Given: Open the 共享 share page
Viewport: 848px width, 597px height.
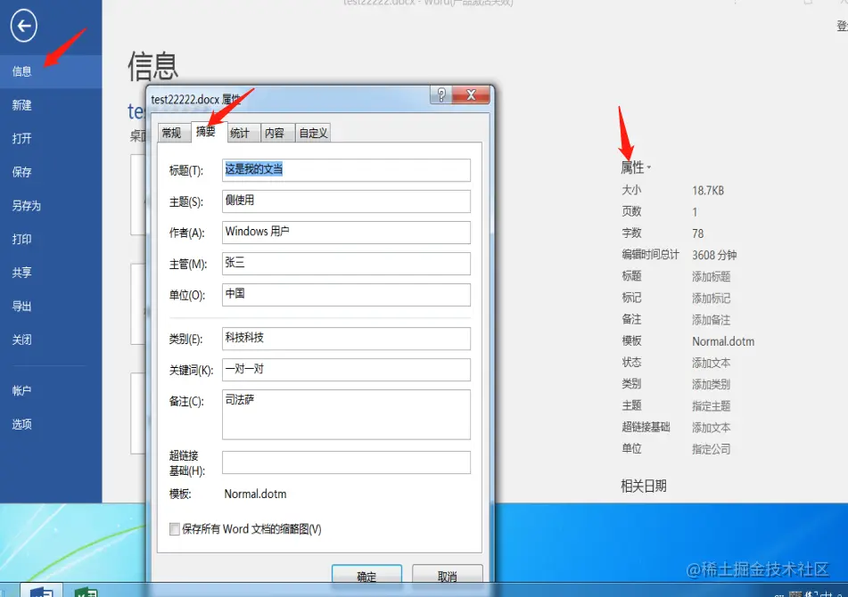Looking at the screenshot, I should (x=51, y=273).
